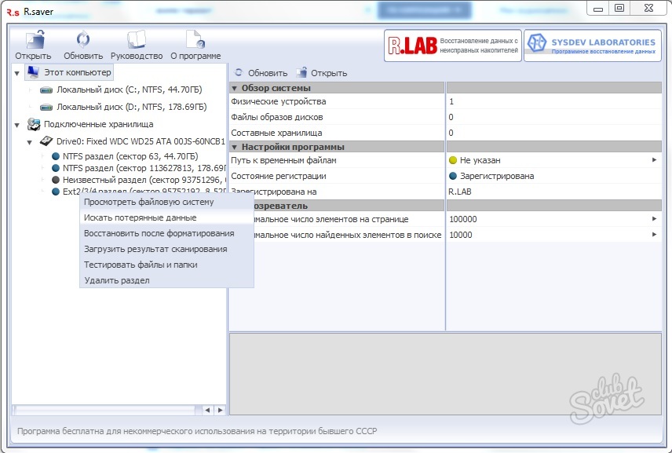Click the Открыть toolbar icon at top-left

pyautogui.click(x=33, y=45)
